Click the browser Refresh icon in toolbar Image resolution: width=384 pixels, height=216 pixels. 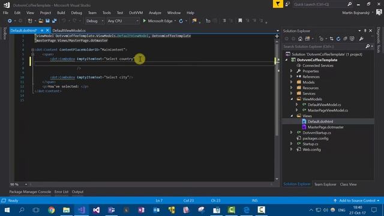[x=181, y=21]
